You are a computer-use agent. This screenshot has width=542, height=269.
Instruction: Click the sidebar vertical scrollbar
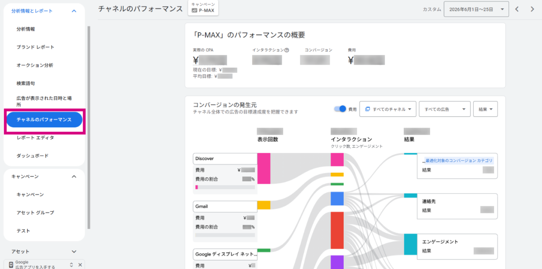(x=89, y=127)
